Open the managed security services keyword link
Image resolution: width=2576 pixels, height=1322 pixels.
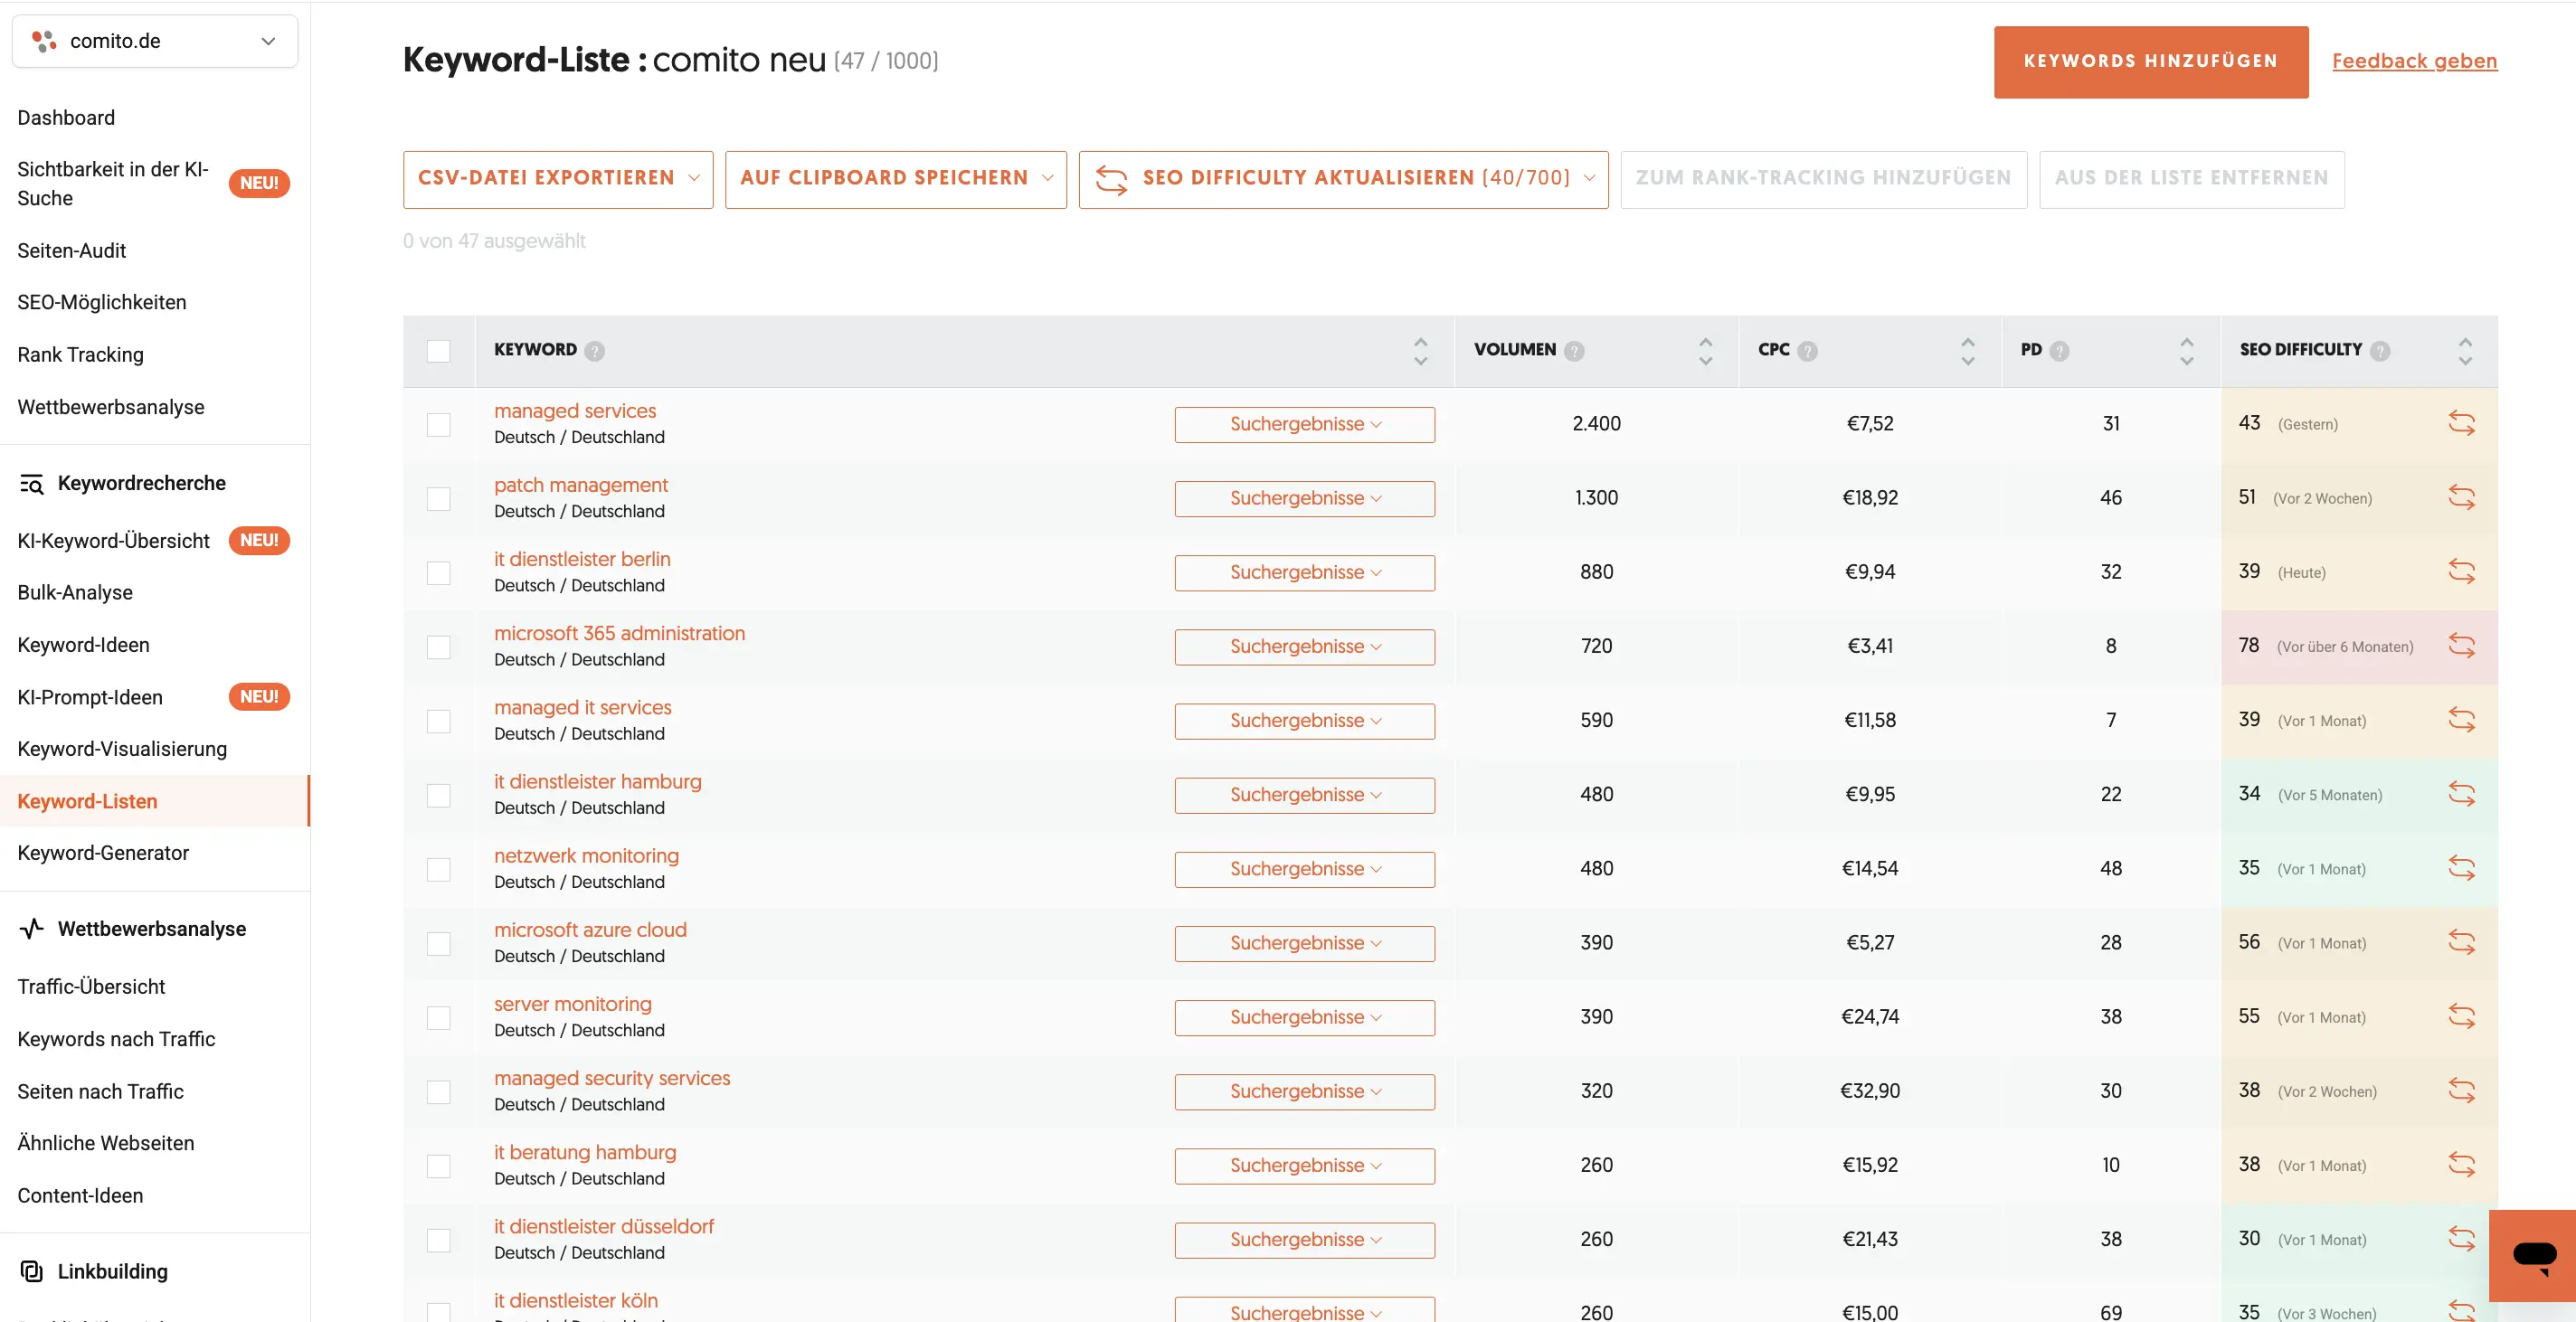pyautogui.click(x=611, y=1078)
